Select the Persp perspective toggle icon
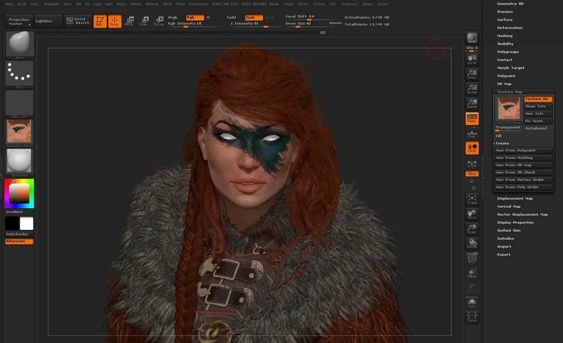Screen dimensions: 563x343 pos(472,119)
